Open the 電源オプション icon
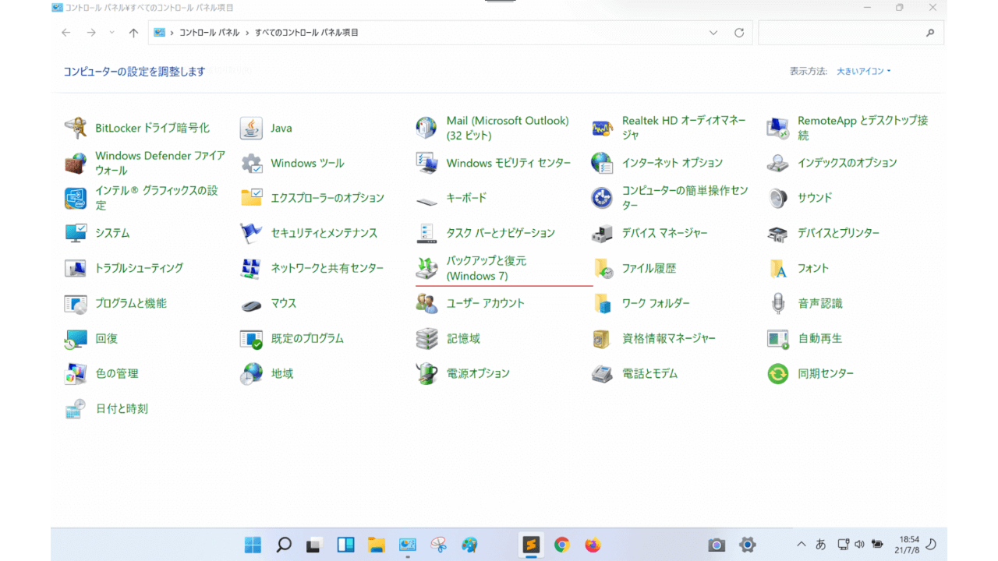The height and width of the screenshot is (561, 998). coord(426,373)
